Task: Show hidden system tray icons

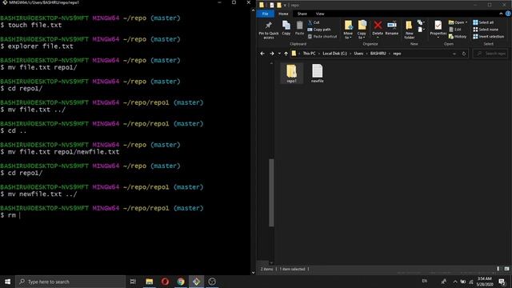Action: (x=455, y=282)
